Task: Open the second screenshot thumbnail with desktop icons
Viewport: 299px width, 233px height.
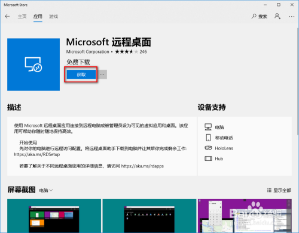Action: click(149, 216)
